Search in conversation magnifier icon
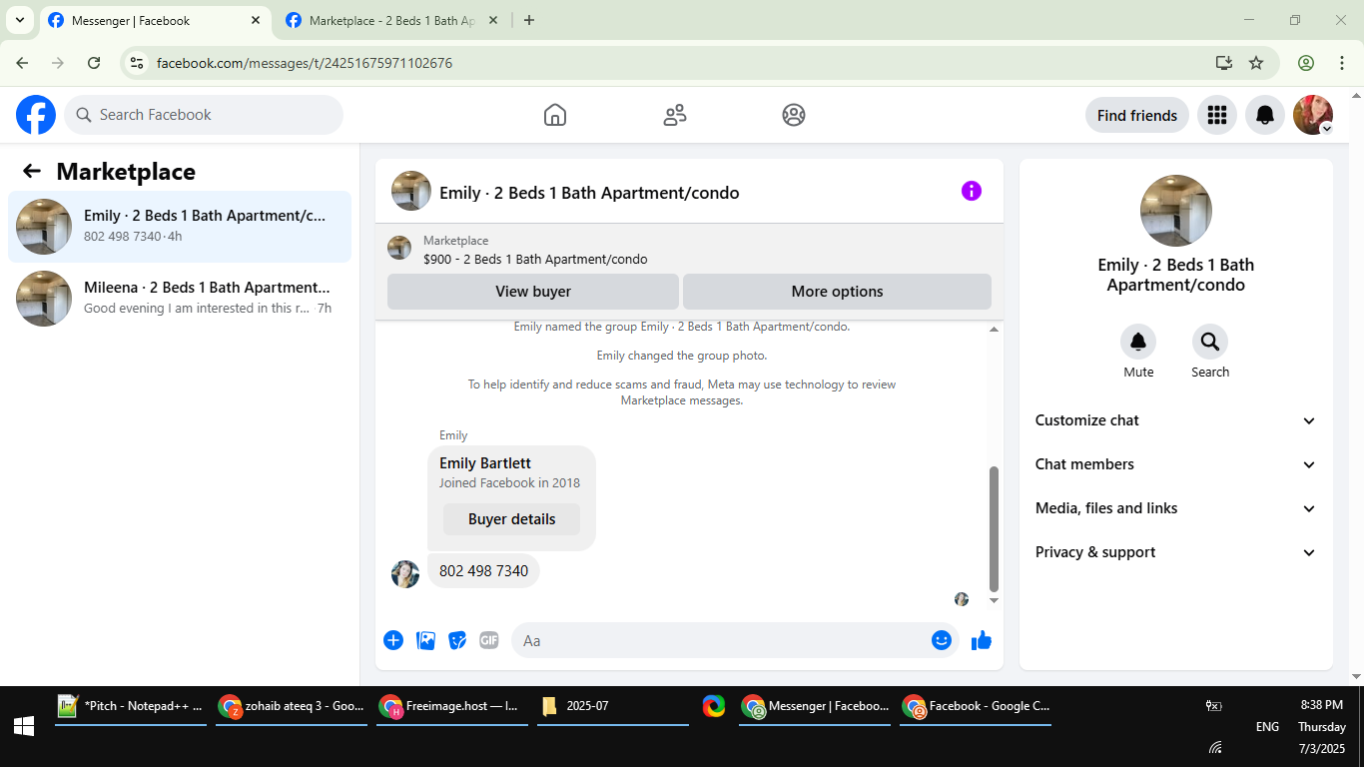This screenshot has width=1364, height=767. tap(1210, 343)
